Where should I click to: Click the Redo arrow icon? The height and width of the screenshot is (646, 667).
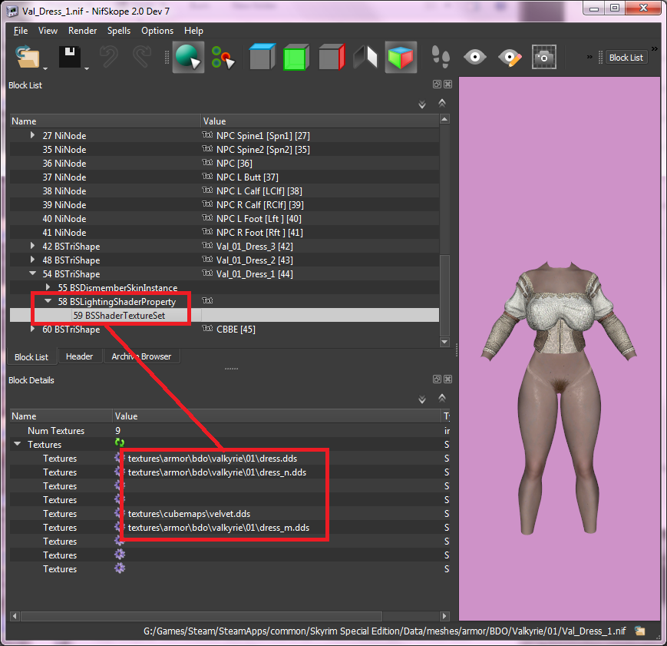click(x=142, y=57)
